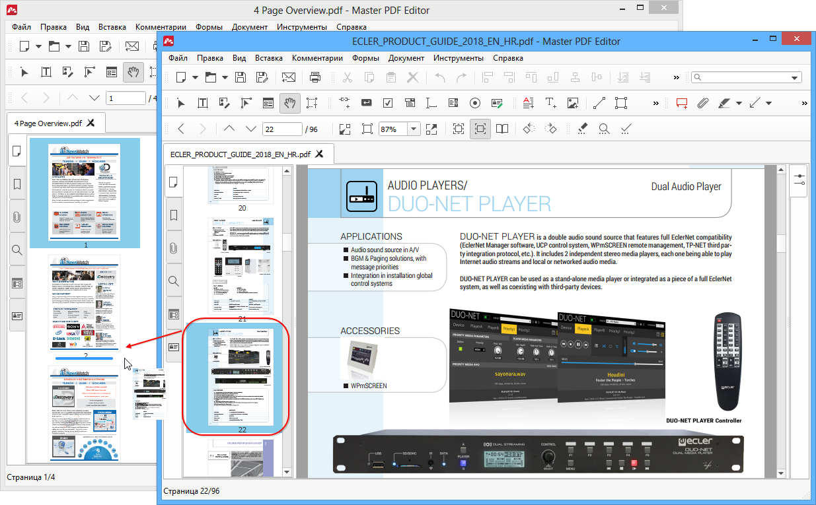Choose the Signature field tool
Screen dimensions: 816x505
point(497,103)
